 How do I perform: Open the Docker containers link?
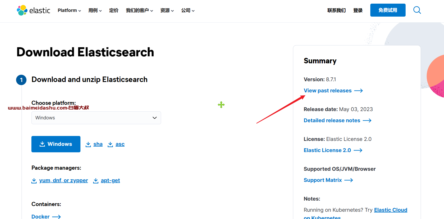tap(40, 216)
